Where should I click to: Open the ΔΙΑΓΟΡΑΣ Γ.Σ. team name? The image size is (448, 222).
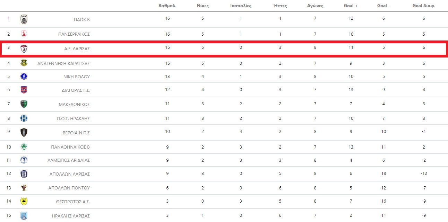[x=76, y=90]
